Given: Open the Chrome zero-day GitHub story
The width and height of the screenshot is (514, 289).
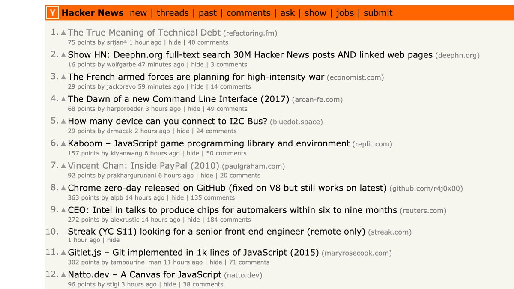Looking at the screenshot, I should click(227, 188).
